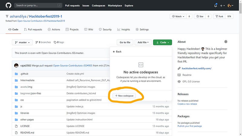Open Explore in top navigation
The width and height of the screenshot is (242, 136).
tap(129, 5)
